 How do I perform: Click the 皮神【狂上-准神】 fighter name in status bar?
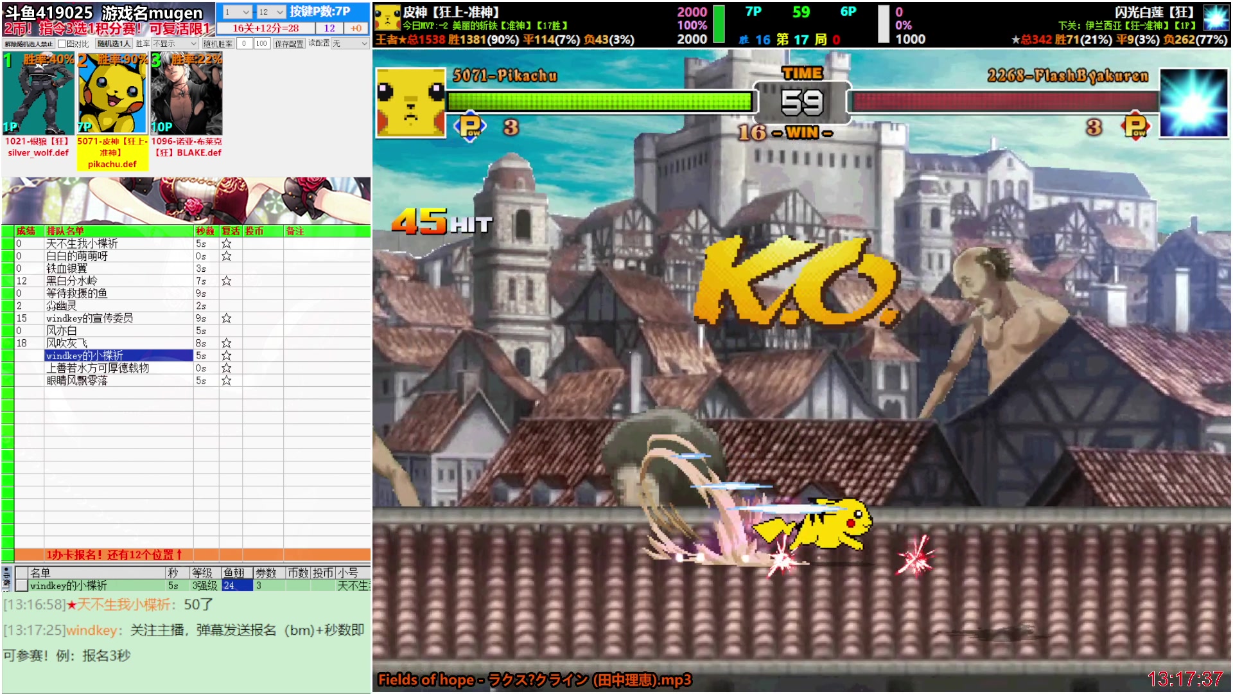pyautogui.click(x=451, y=12)
